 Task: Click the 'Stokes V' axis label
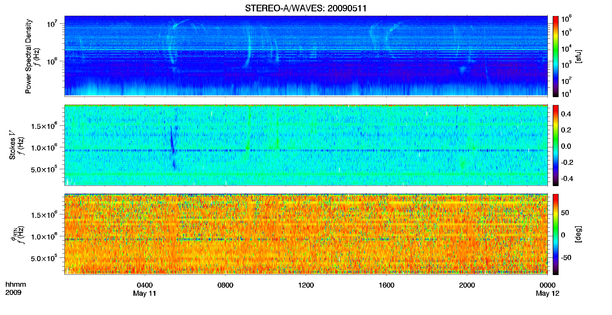click(12, 145)
